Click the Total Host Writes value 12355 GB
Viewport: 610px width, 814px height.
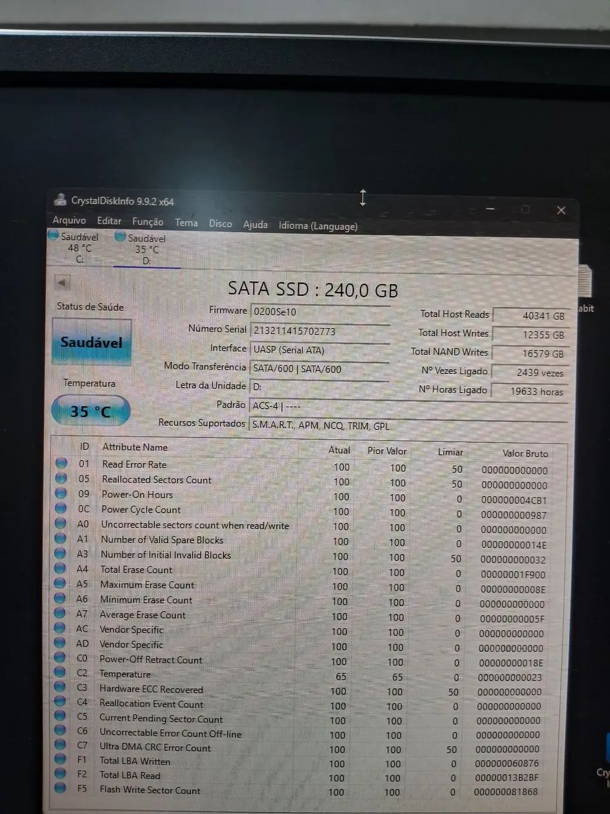(530, 335)
